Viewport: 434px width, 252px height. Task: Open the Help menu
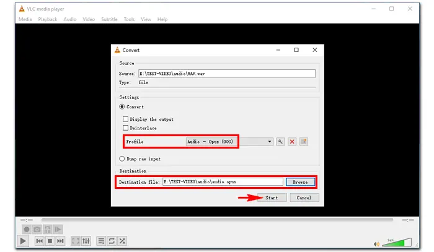coord(162,19)
